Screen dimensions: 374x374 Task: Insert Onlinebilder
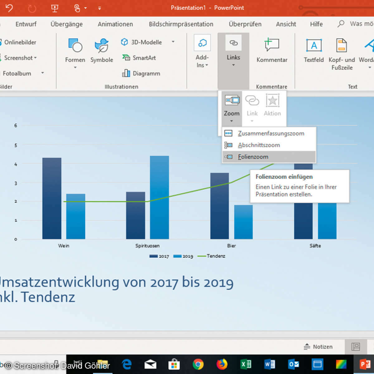point(20,42)
